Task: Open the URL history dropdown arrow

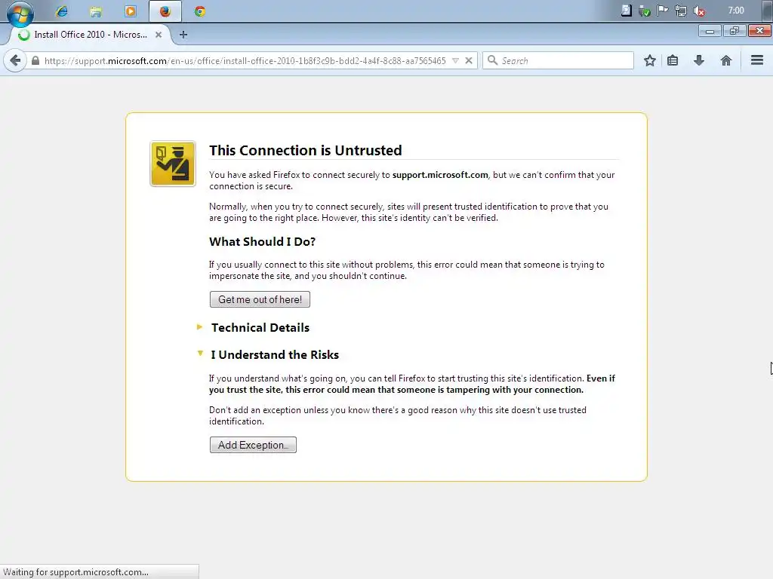Action: point(455,60)
